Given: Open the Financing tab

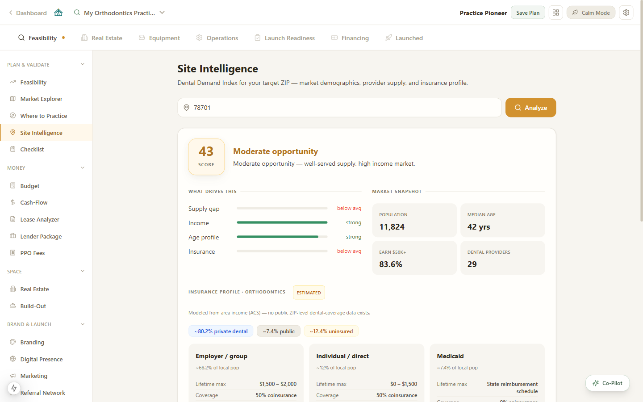Looking at the screenshot, I should coord(350,38).
